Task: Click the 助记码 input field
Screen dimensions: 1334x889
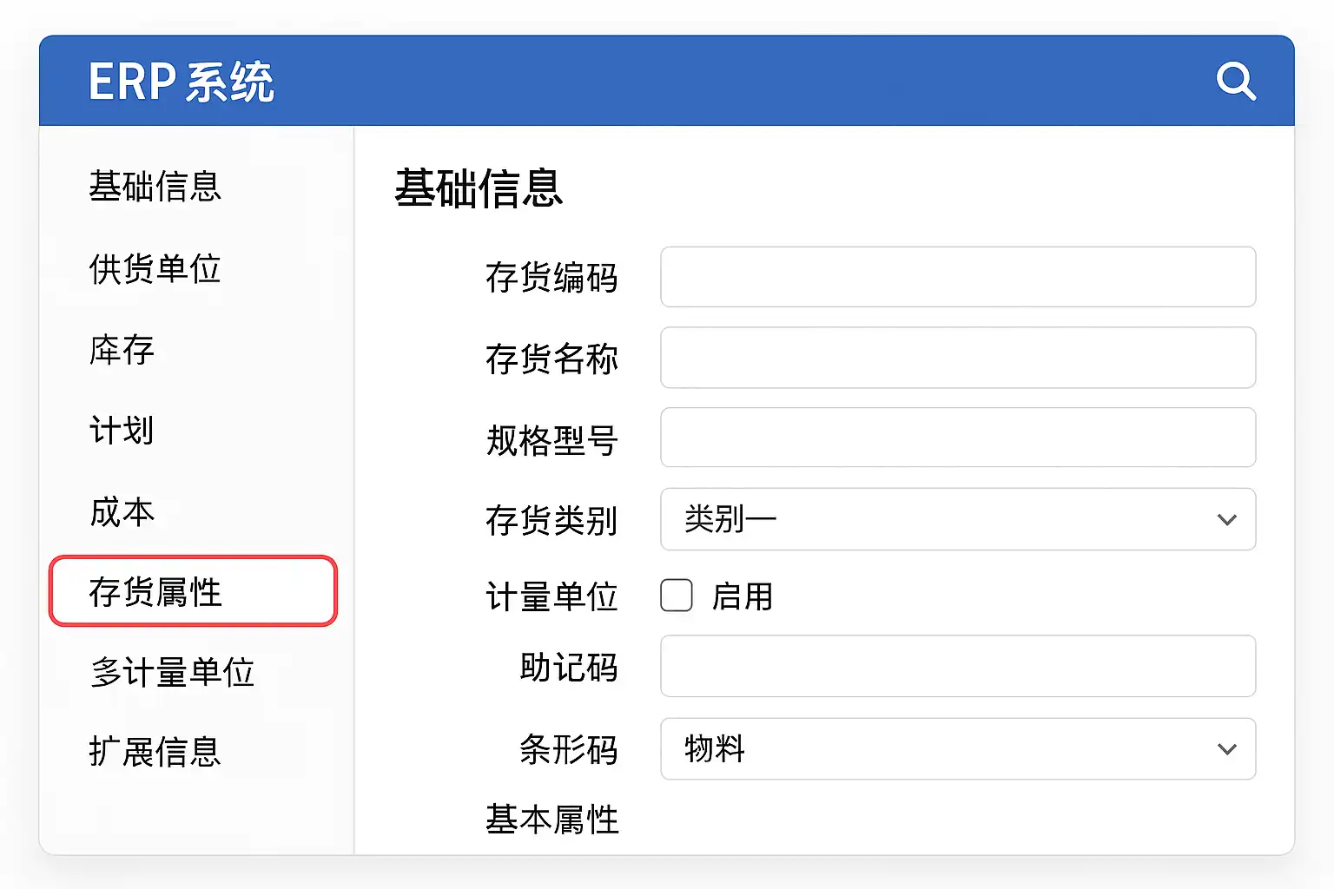Action: pyautogui.click(x=957, y=666)
